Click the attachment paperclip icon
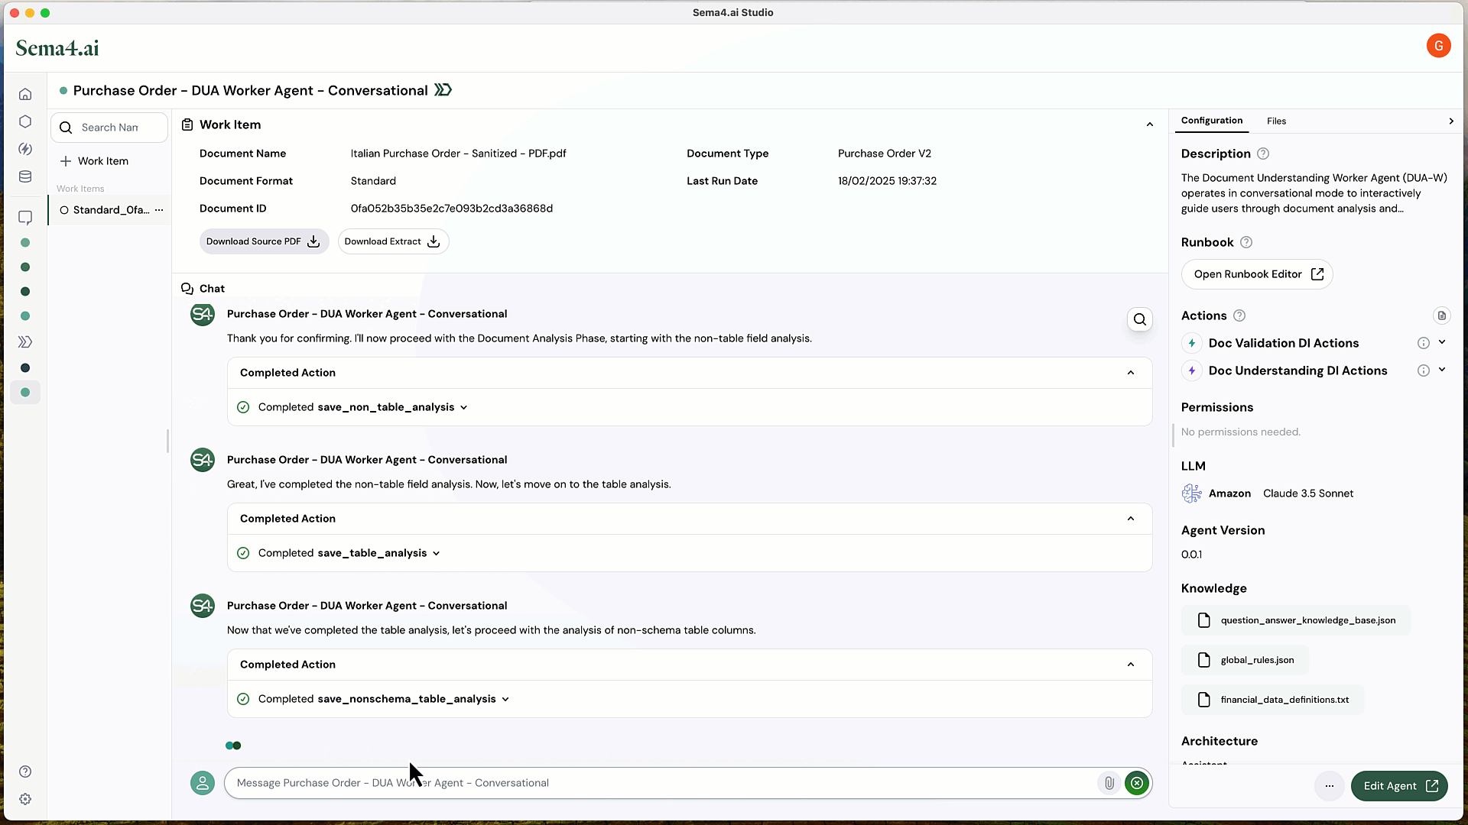 pyautogui.click(x=1109, y=783)
